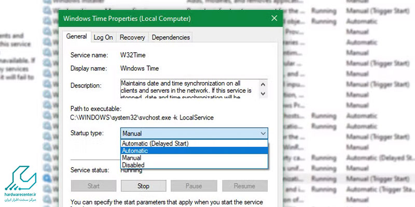
Task: Pick Manual from startup list
Action: 195,158
